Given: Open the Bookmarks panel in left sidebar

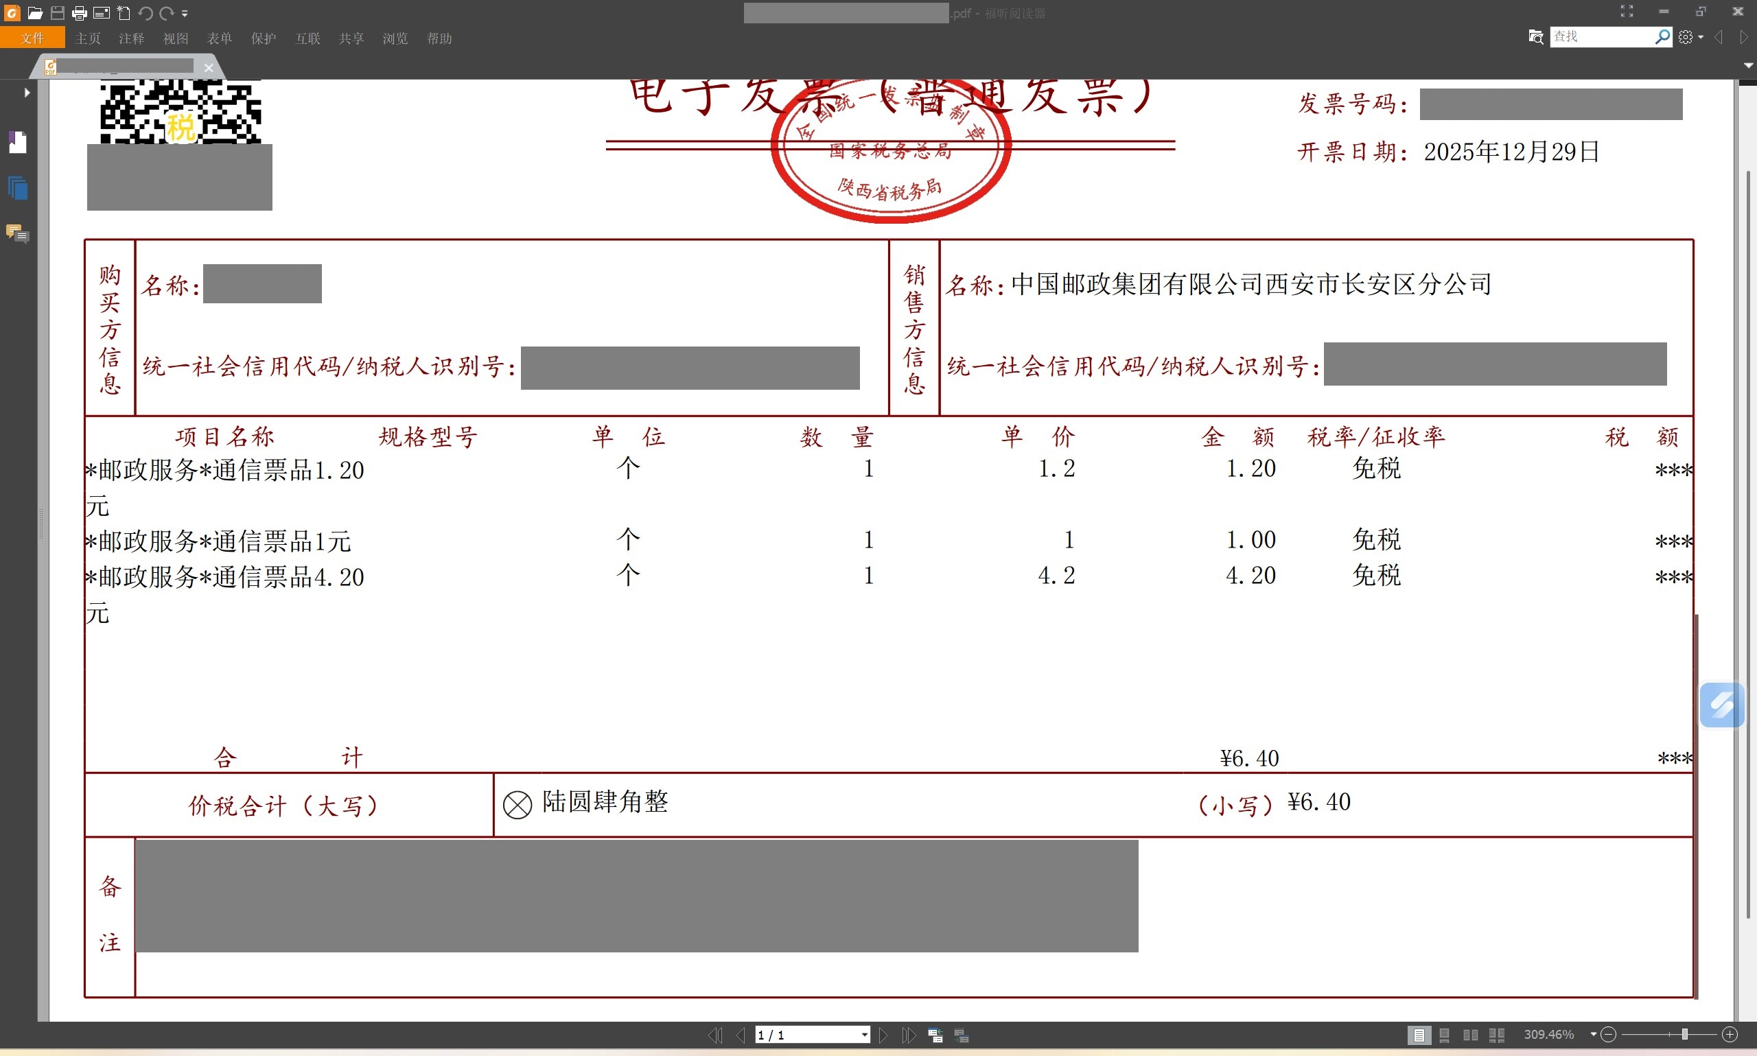Looking at the screenshot, I should pos(18,142).
